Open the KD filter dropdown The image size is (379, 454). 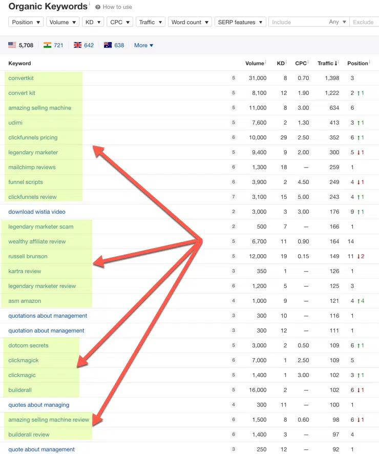tap(93, 22)
